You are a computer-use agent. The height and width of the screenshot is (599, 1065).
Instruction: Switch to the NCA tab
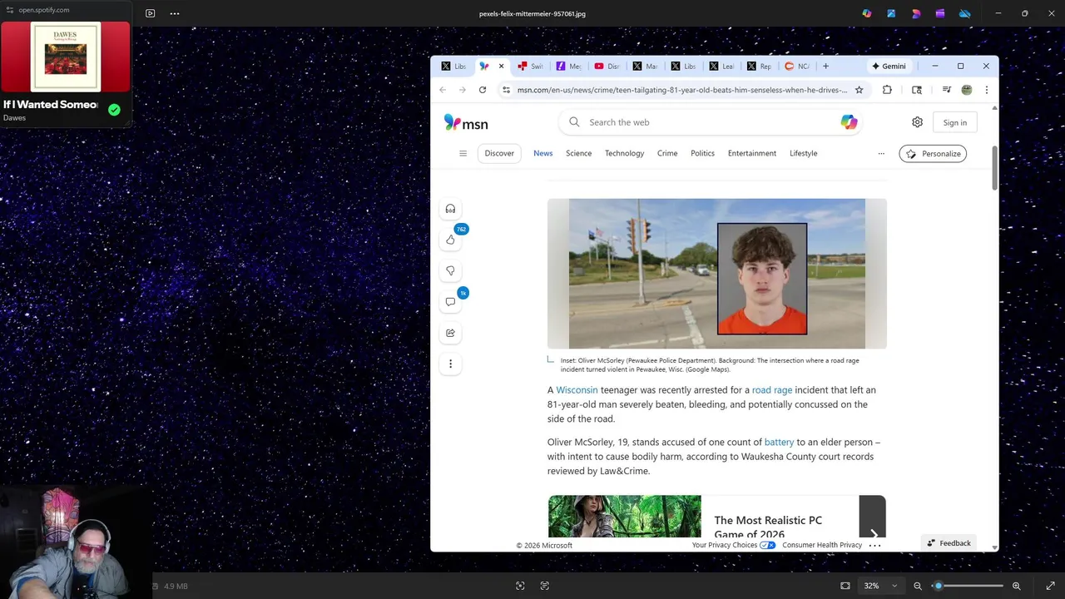[797, 67]
